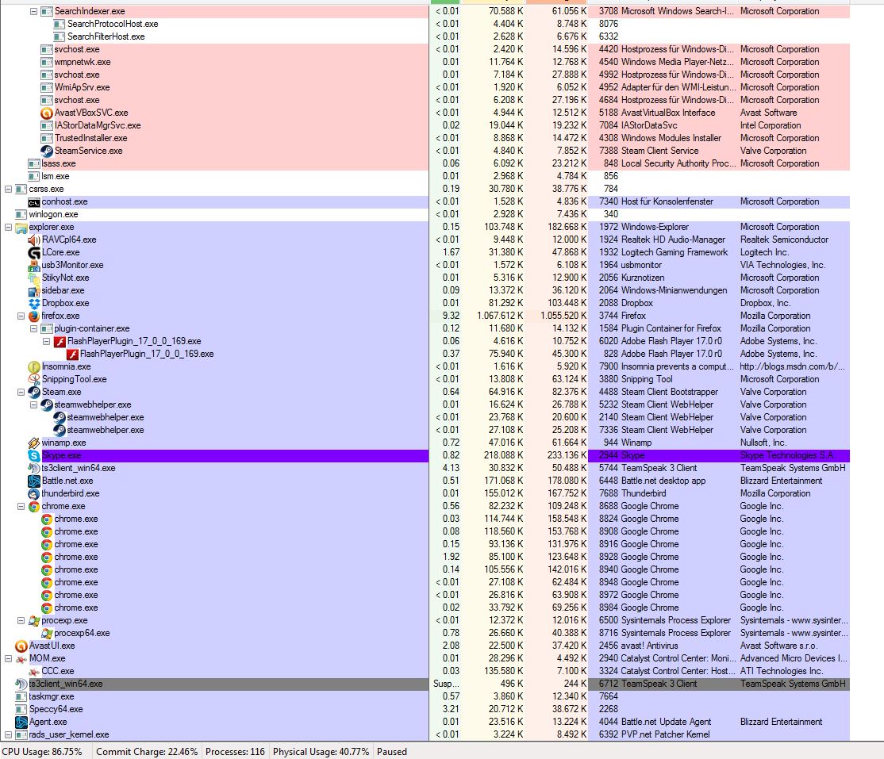Click the procexp.exe parent icon
The width and height of the screenshot is (884, 759).
[34, 620]
